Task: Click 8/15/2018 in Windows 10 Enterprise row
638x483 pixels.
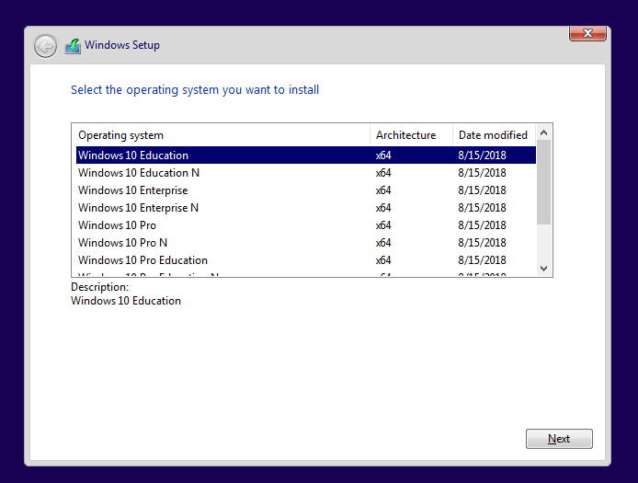Action: [x=482, y=190]
